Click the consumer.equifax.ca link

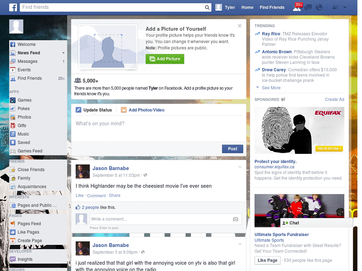[x=274, y=167]
